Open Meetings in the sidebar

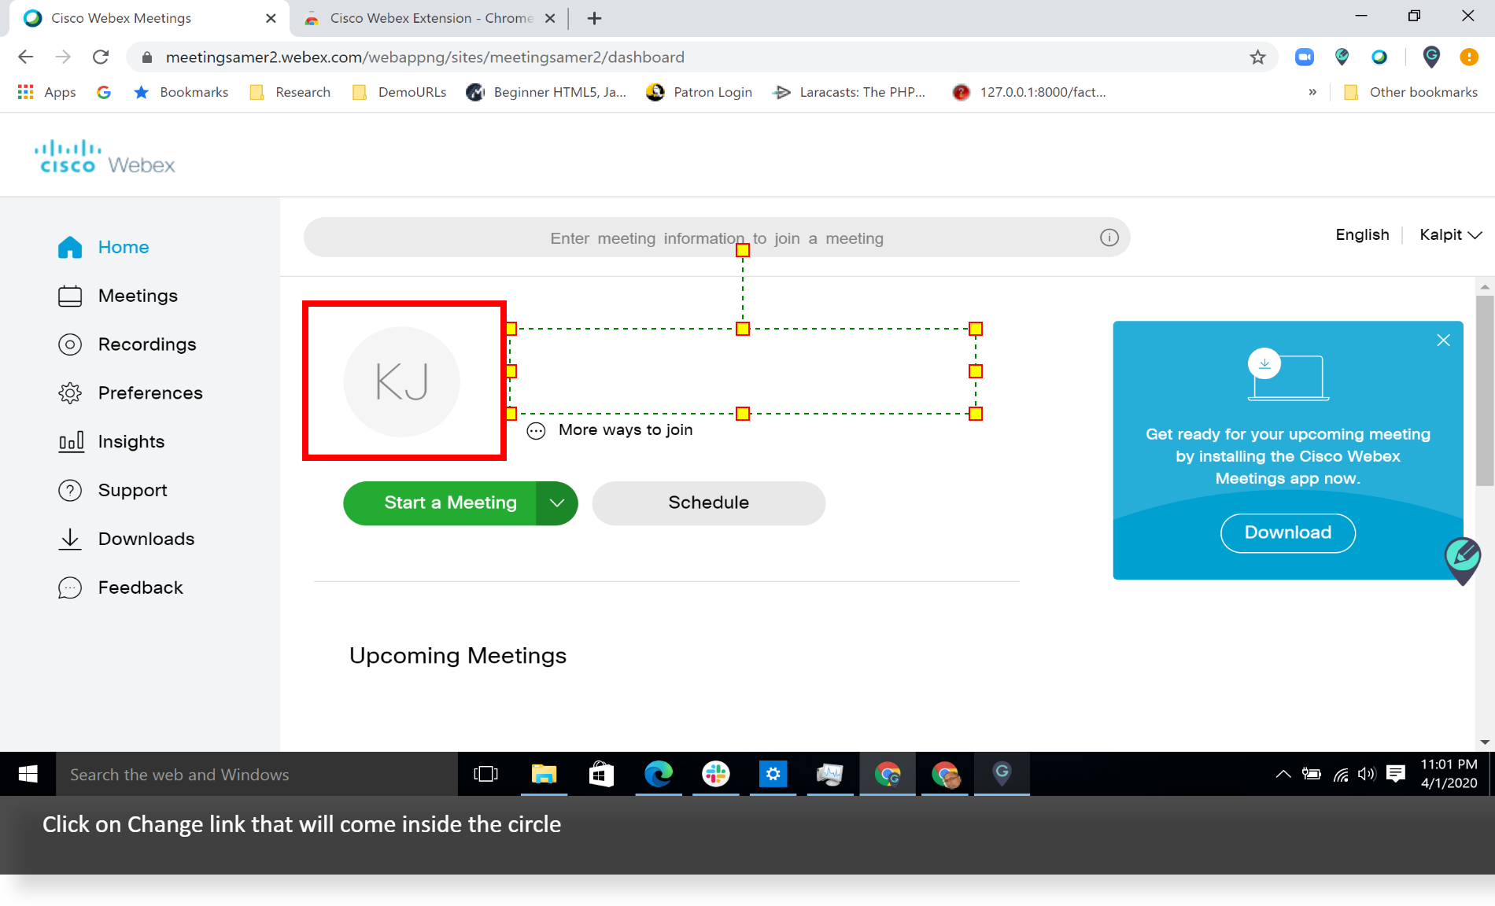(137, 296)
